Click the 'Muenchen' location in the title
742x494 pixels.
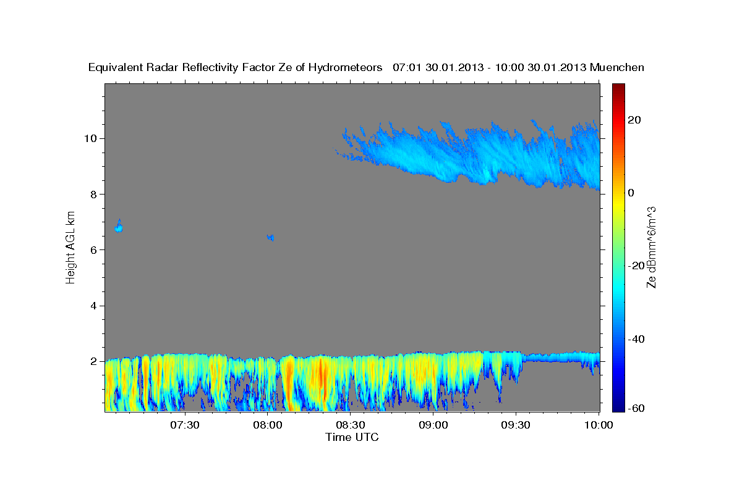tap(617, 67)
